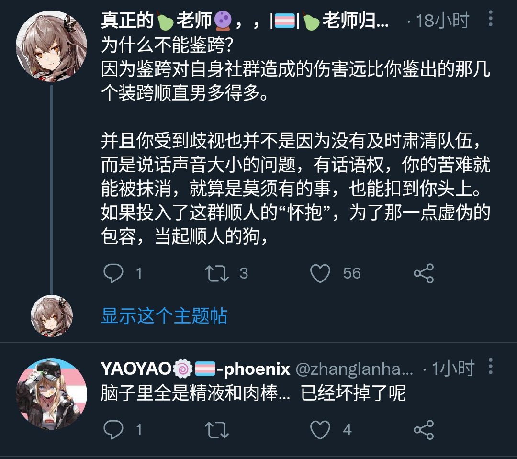Reply to the first tweet
The height and width of the screenshot is (459, 517).
click(113, 273)
